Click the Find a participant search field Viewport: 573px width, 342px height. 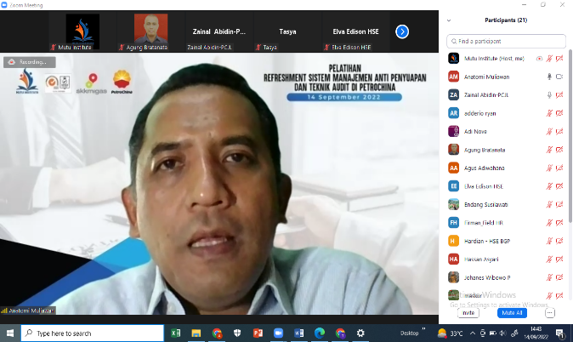pos(507,41)
